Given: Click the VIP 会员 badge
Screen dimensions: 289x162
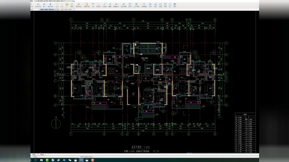Looking at the screenshot, I should [x=67, y=5].
